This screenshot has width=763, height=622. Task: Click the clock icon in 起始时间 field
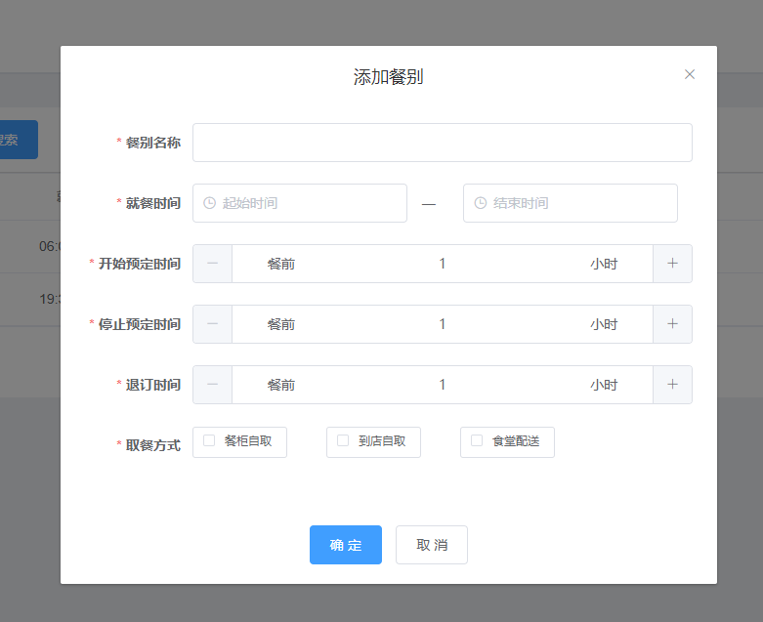click(209, 203)
